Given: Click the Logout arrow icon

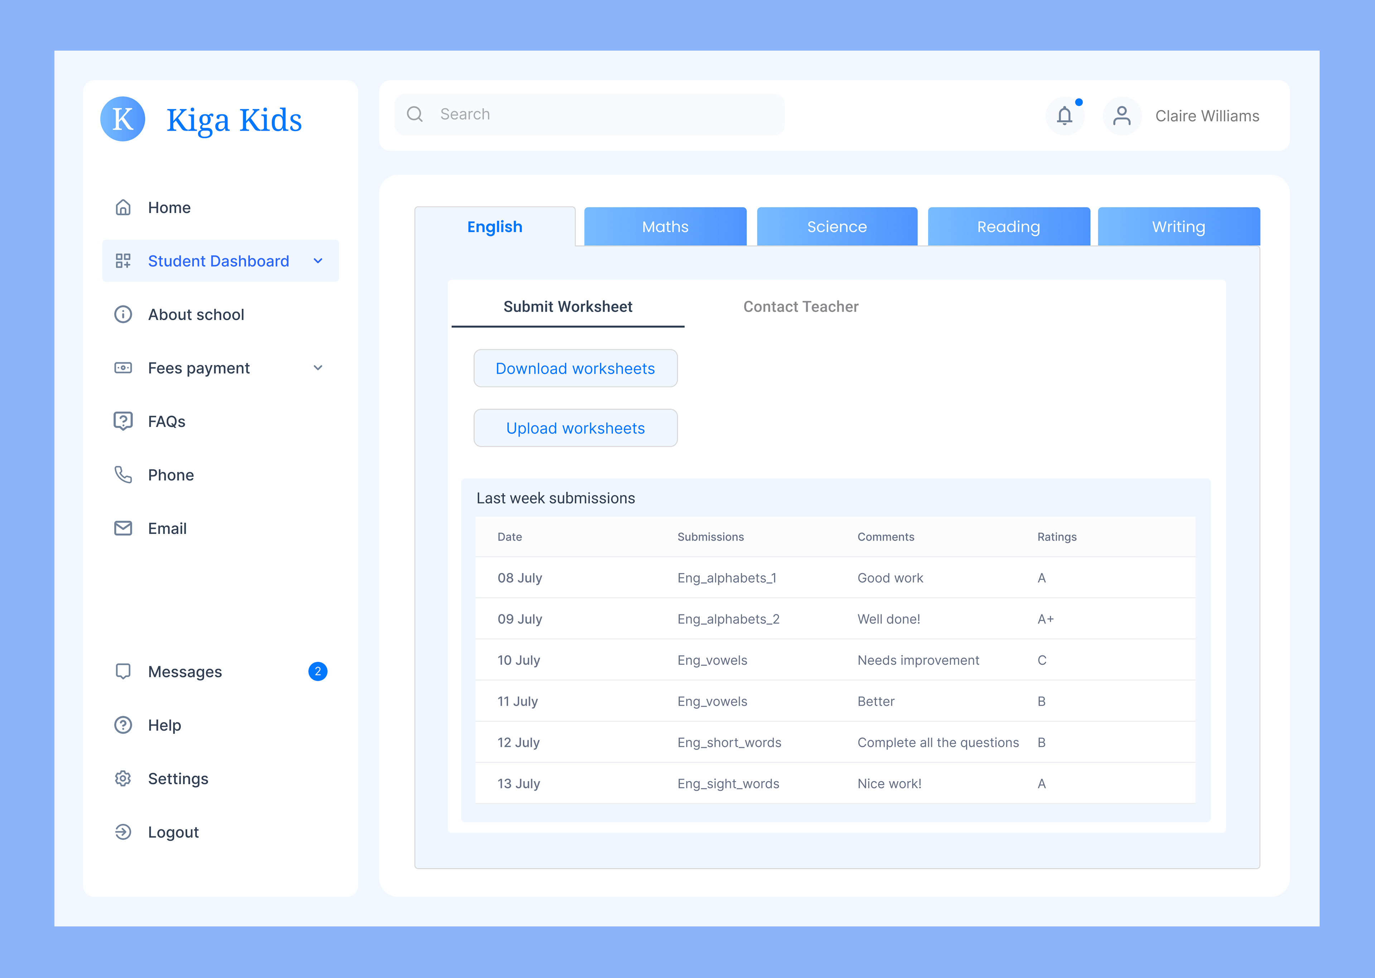Looking at the screenshot, I should pos(123,832).
